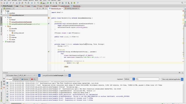Click the Find magnifier icon

click(26, 3)
